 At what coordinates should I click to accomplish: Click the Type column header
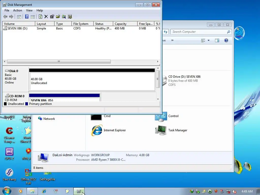click(63, 24)
